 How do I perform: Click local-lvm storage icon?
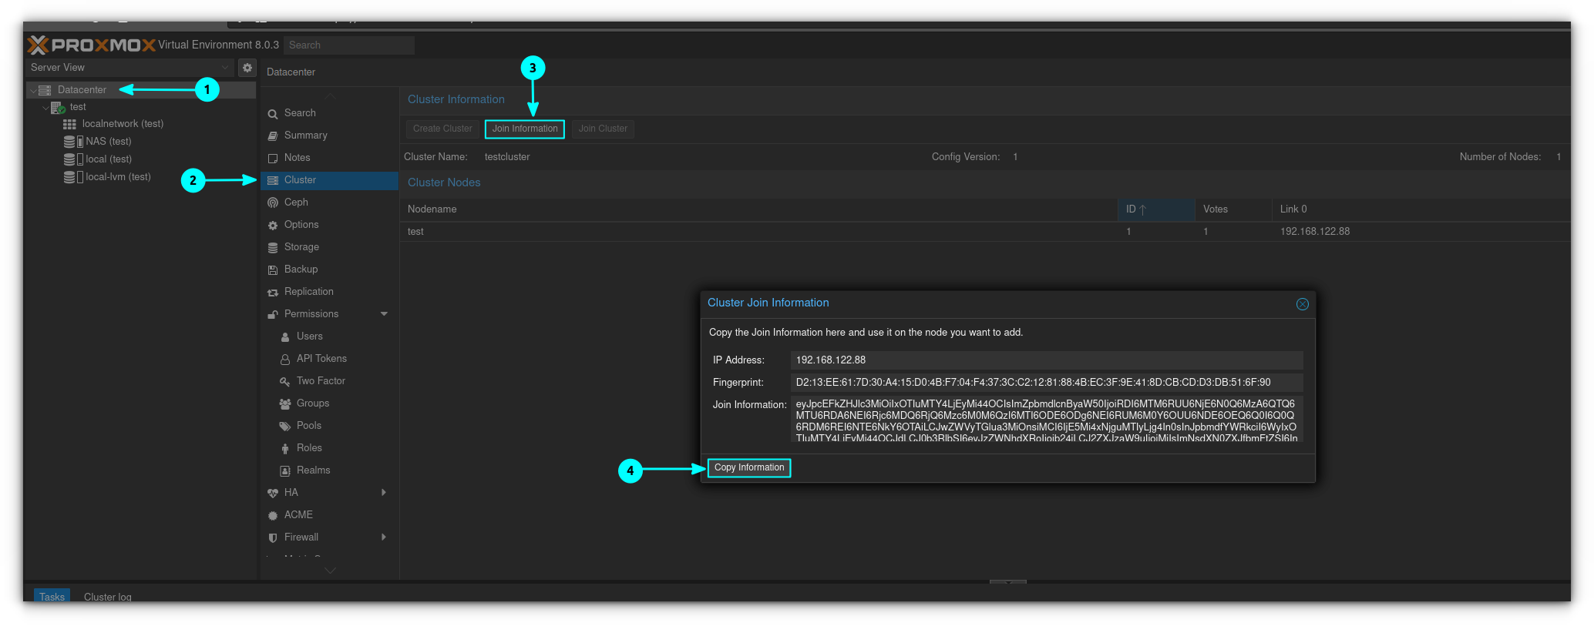click(x=72, y=177)
